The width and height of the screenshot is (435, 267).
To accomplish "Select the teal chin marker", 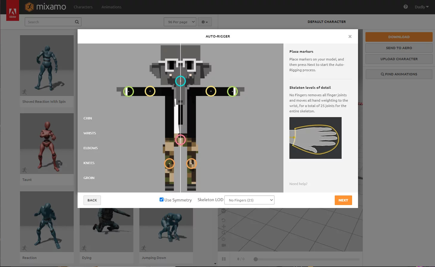I will [180, 81].
